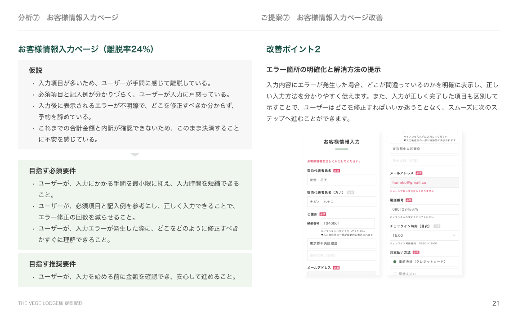518x315 pixels.
Task: Click the 任意 badge beside 宿泊代表者氏名(カナ)
Action: coord(350,193)
